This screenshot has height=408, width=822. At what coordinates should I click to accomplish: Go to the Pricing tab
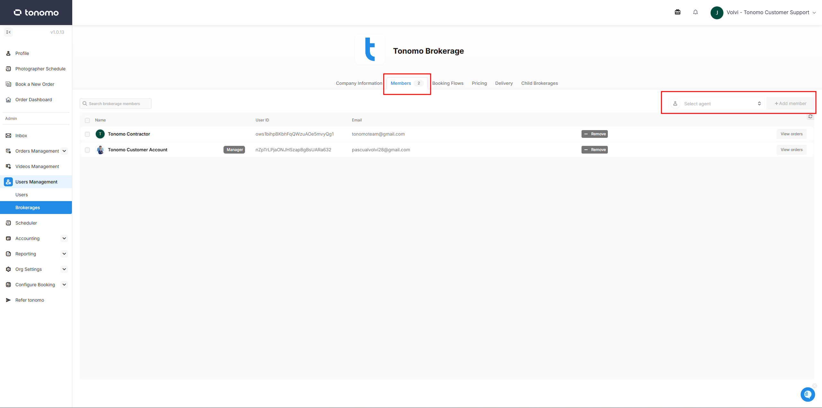tap(479, 83)
